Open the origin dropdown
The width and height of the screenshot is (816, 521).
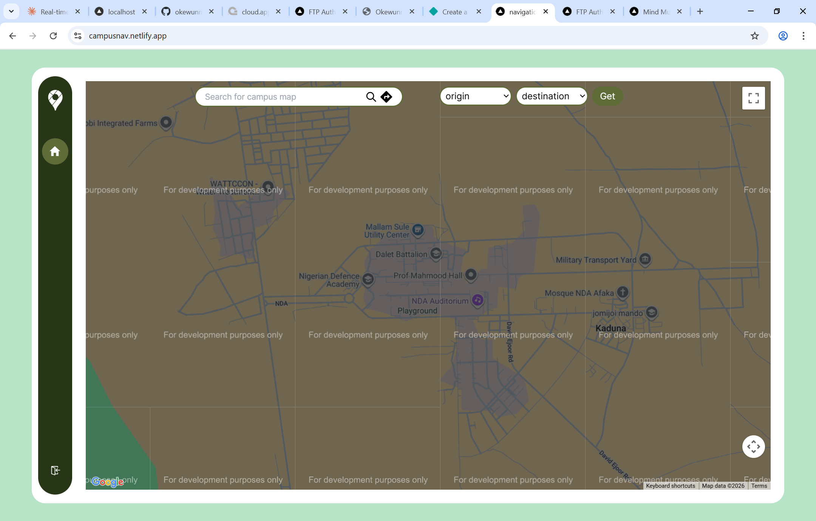[x=476, y=96]
